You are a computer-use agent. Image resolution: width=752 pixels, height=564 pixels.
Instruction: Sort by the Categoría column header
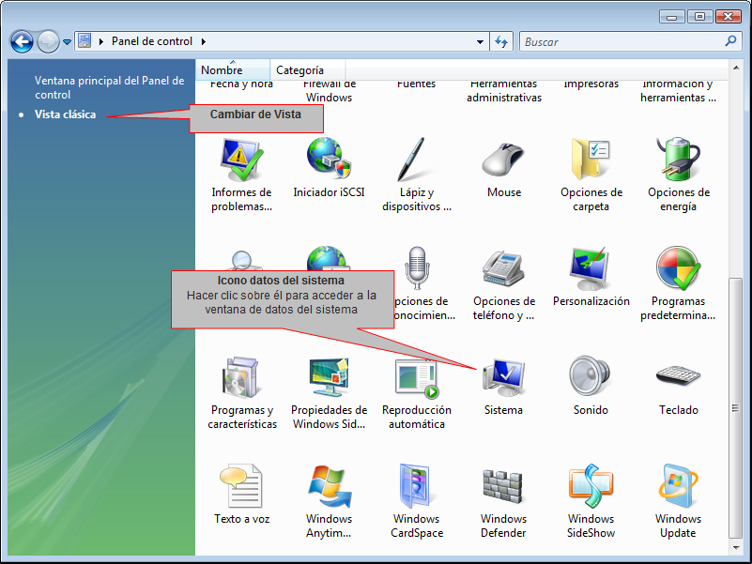point(307,70)
